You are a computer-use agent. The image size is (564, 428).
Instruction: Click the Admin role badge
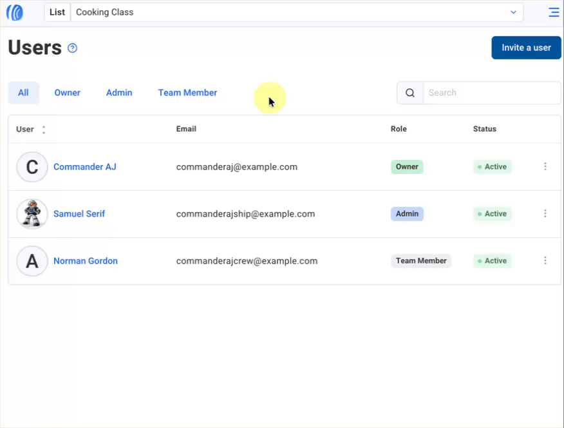tap(407, 214)
